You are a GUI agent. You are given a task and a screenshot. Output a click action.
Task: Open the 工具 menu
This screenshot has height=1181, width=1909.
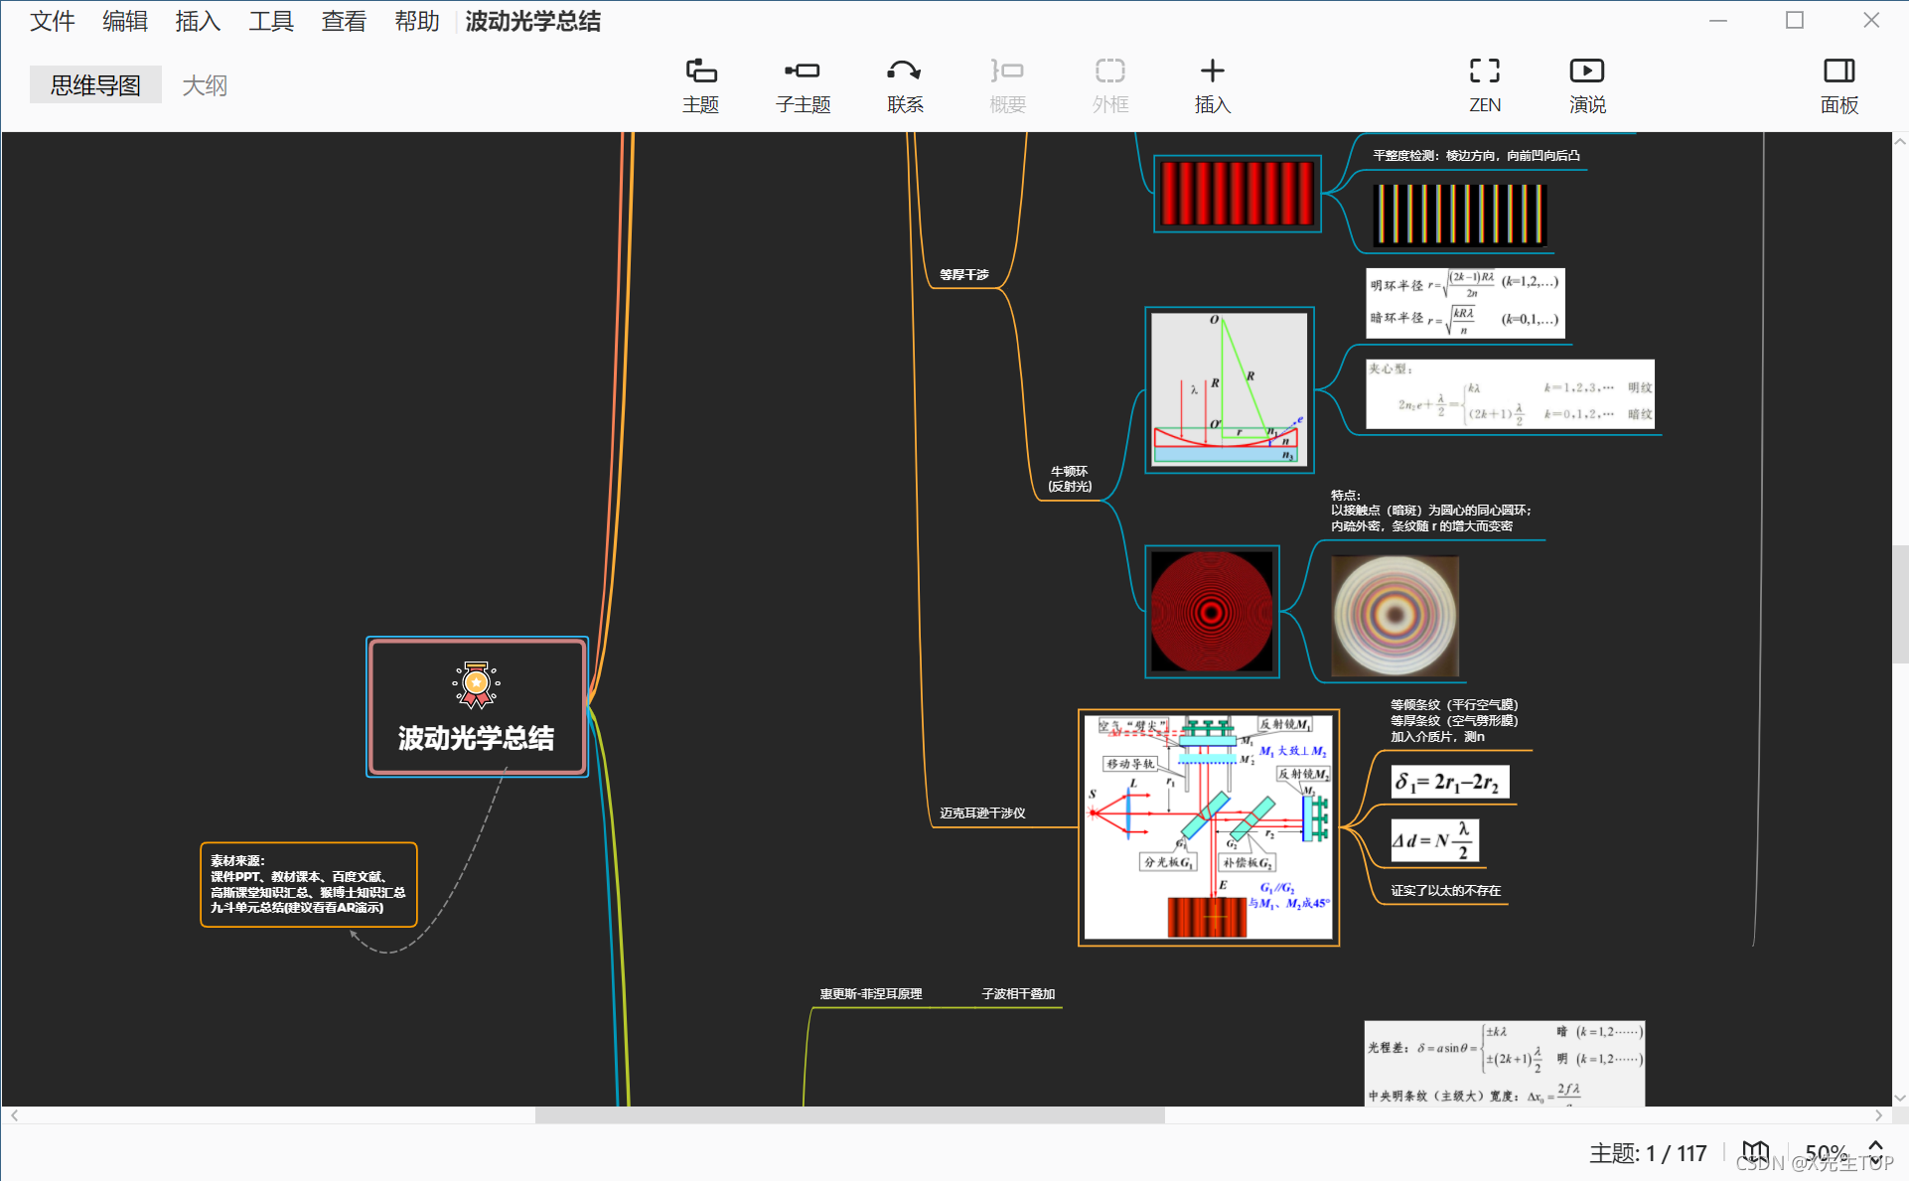pyautogui.click(x=270, y=21)
